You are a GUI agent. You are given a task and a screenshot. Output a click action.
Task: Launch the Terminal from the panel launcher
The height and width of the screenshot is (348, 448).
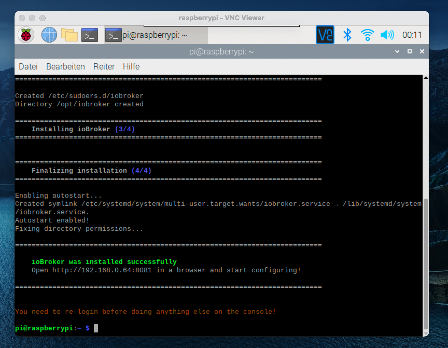(x=90, y=35)
